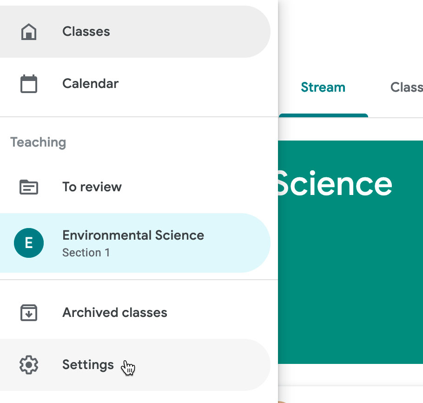View your Archived classes
Screen dimensions: 423x403
coord(114,313)
